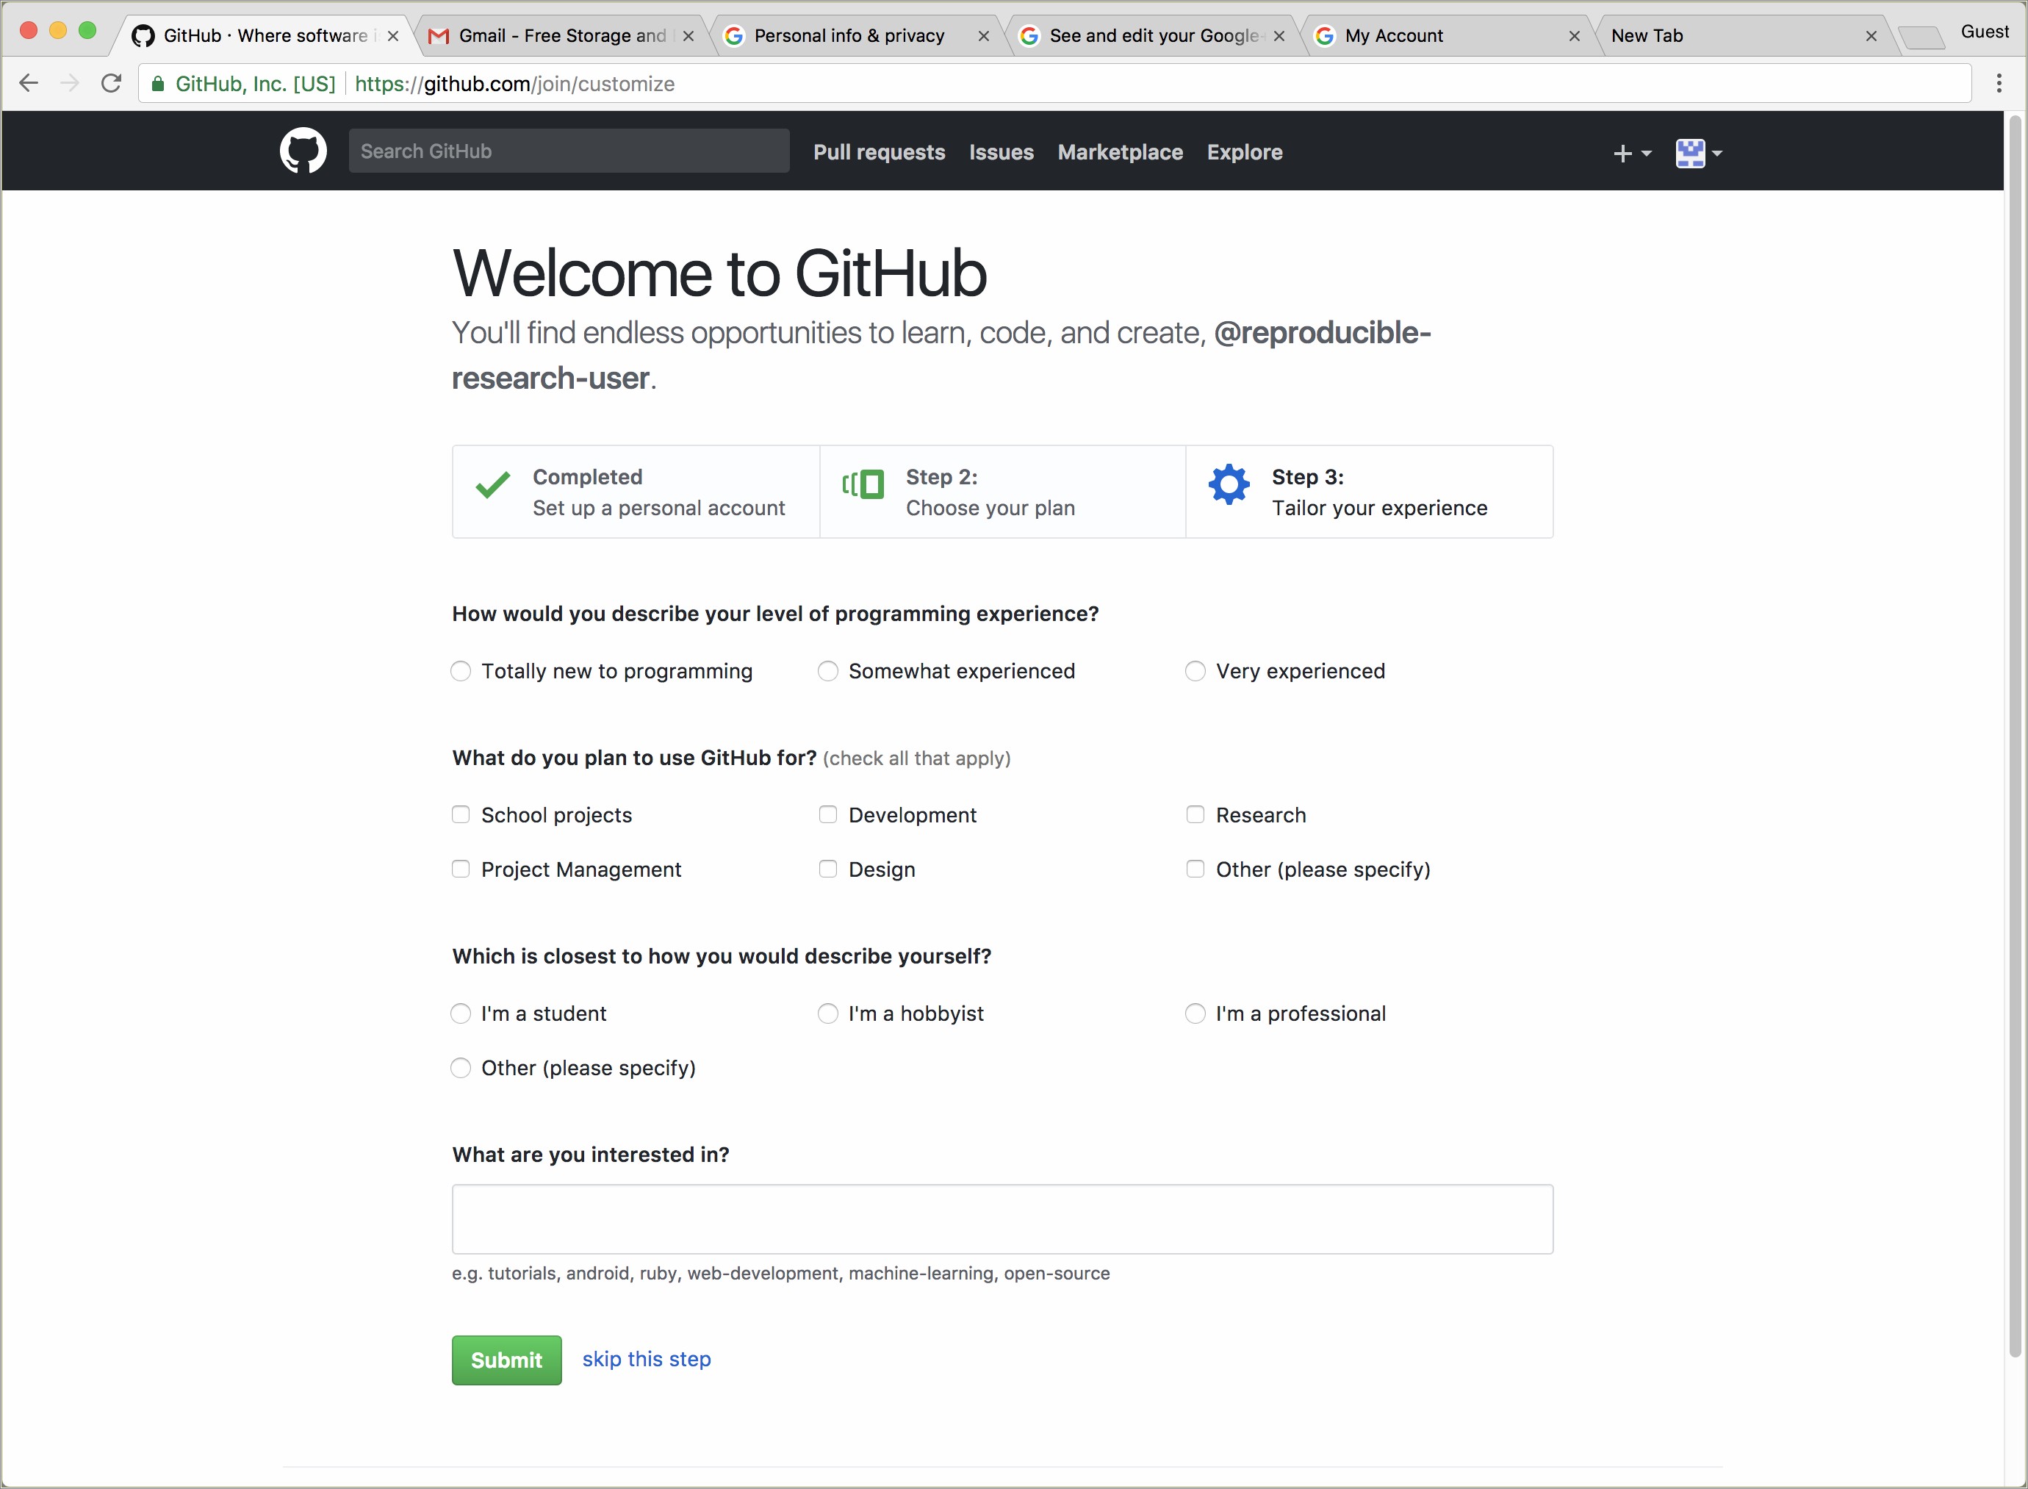Click the Search GitHub search bar
Viewport: 2028px width, 1489px height.
click(565, 151)
